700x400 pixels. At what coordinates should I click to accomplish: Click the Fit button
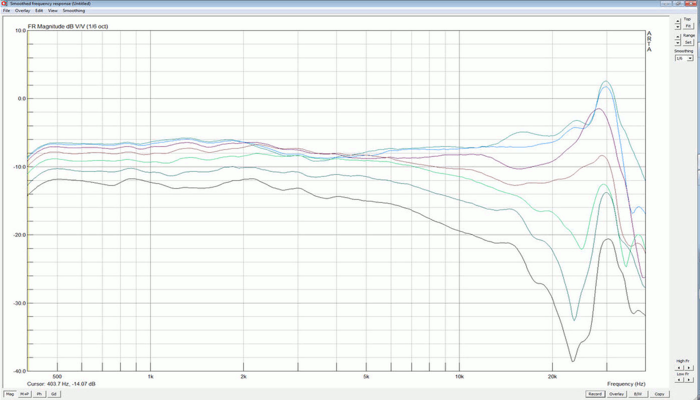pos(688,25)
